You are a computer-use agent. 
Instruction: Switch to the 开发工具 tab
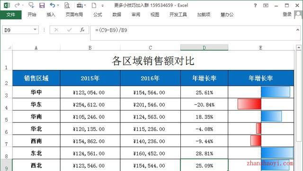(178, 15)
